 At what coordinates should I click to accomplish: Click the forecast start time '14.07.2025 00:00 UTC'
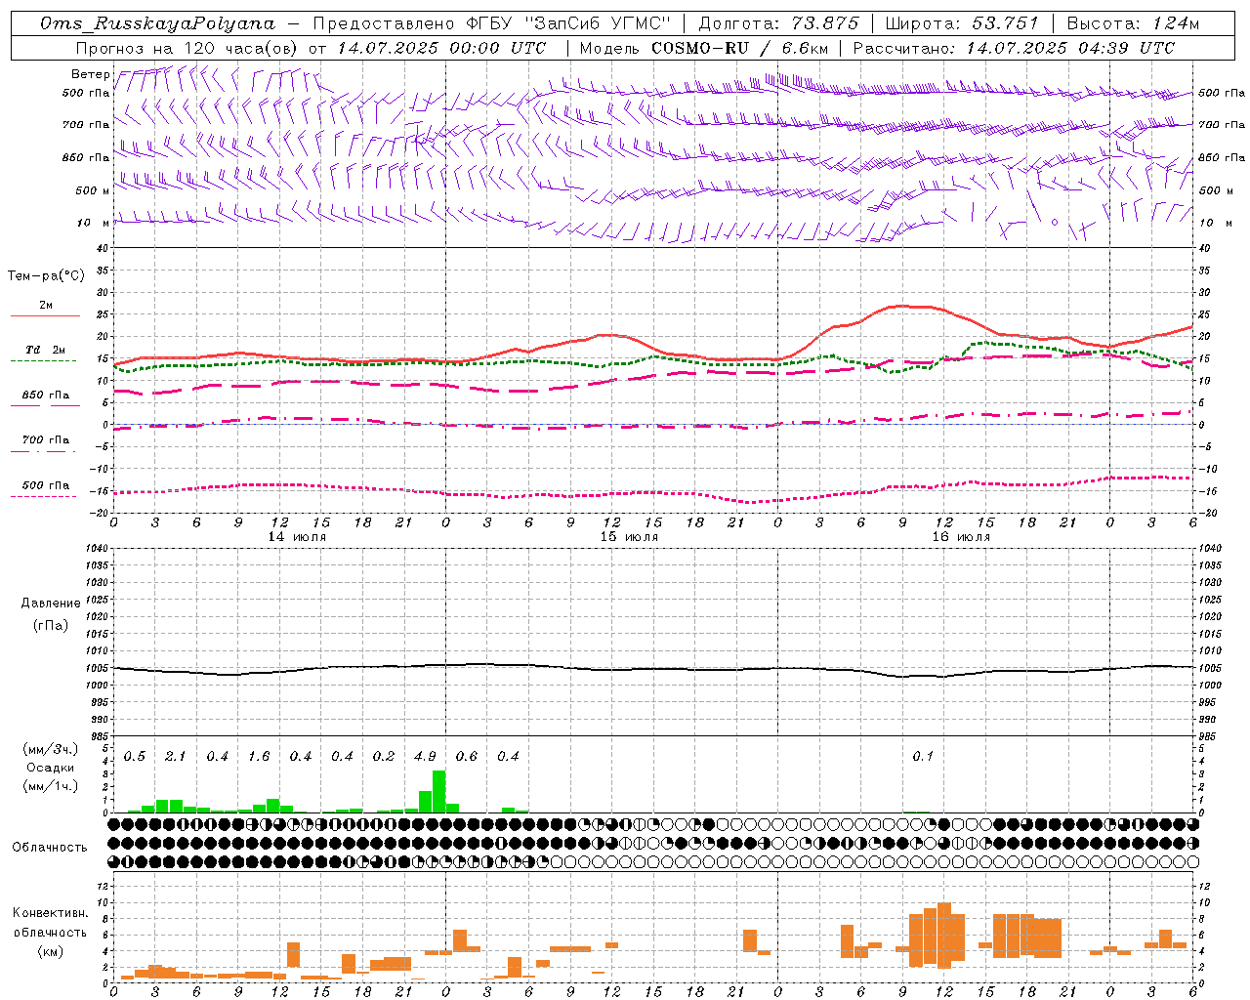(441, 48)
